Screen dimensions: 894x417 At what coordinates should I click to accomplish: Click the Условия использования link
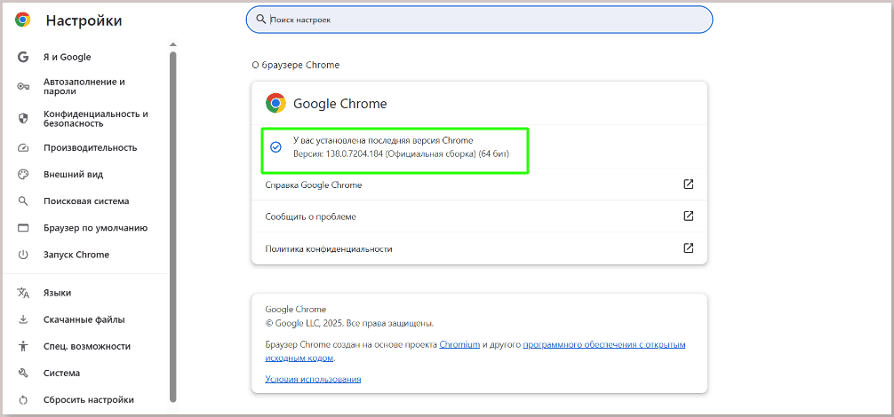click(313, 379)
